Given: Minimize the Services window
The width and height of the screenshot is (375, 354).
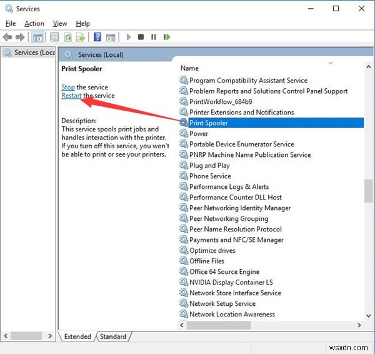Looking at the screenshot, I should click(x=311, y=9).
